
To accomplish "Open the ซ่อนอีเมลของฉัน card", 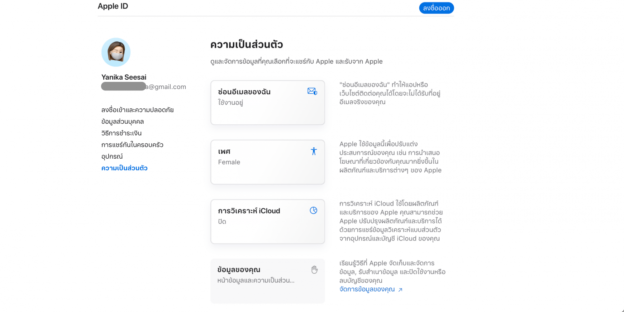I will click(267, 103).
